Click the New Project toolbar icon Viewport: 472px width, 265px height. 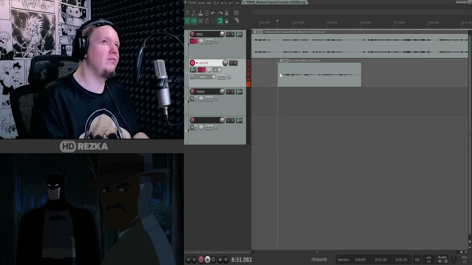[x=187, y=13]
